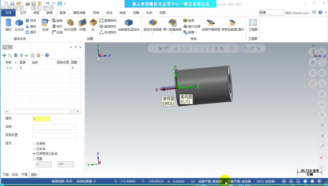Viewport: 328px width, 186px height.
Task: Turn all levels on with blue stack icon
Action: pyautogui.click(x=16, y=55)
